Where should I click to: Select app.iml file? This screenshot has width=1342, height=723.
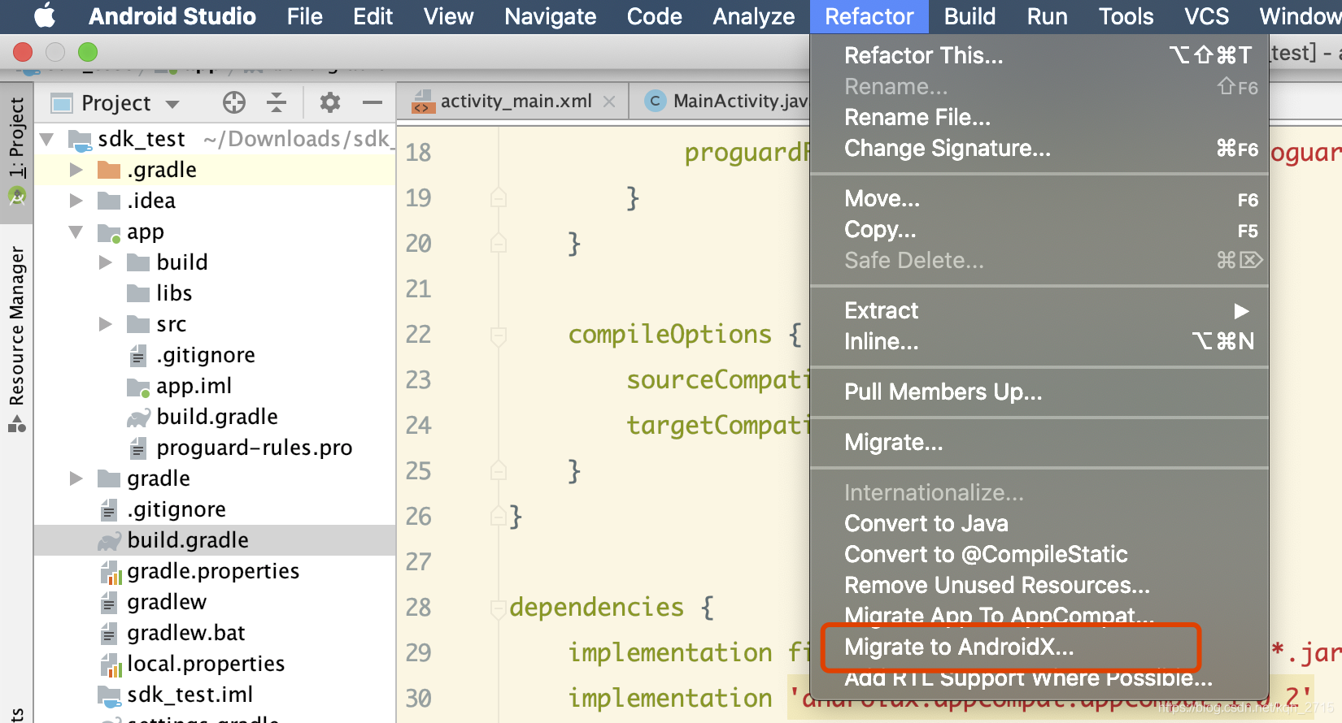(194, 386)
